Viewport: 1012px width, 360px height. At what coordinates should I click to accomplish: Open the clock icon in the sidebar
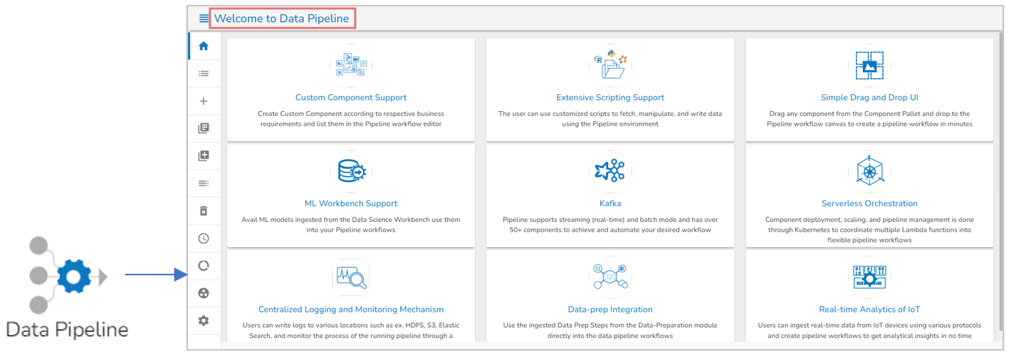[203, 238]
